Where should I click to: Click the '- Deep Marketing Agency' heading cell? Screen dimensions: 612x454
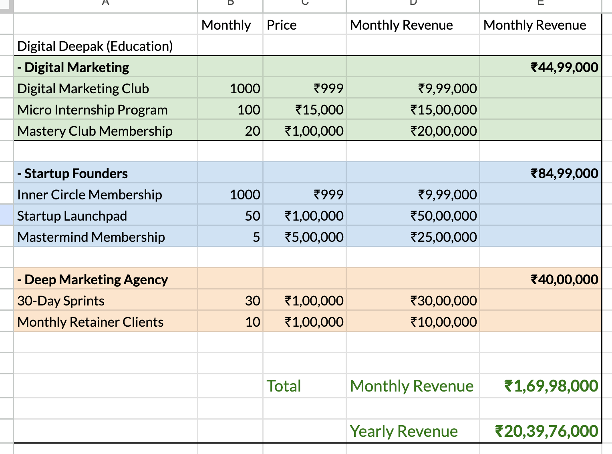(x=106, y=279)
